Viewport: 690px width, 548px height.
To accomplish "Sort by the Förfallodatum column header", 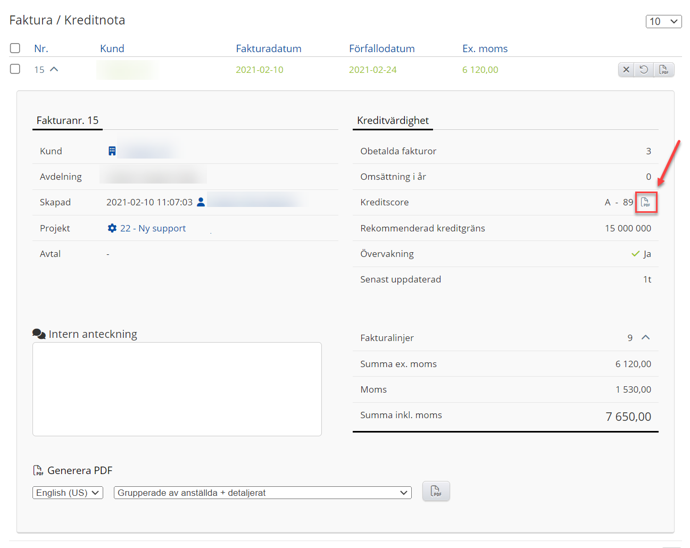I will [x=381, y=48].
